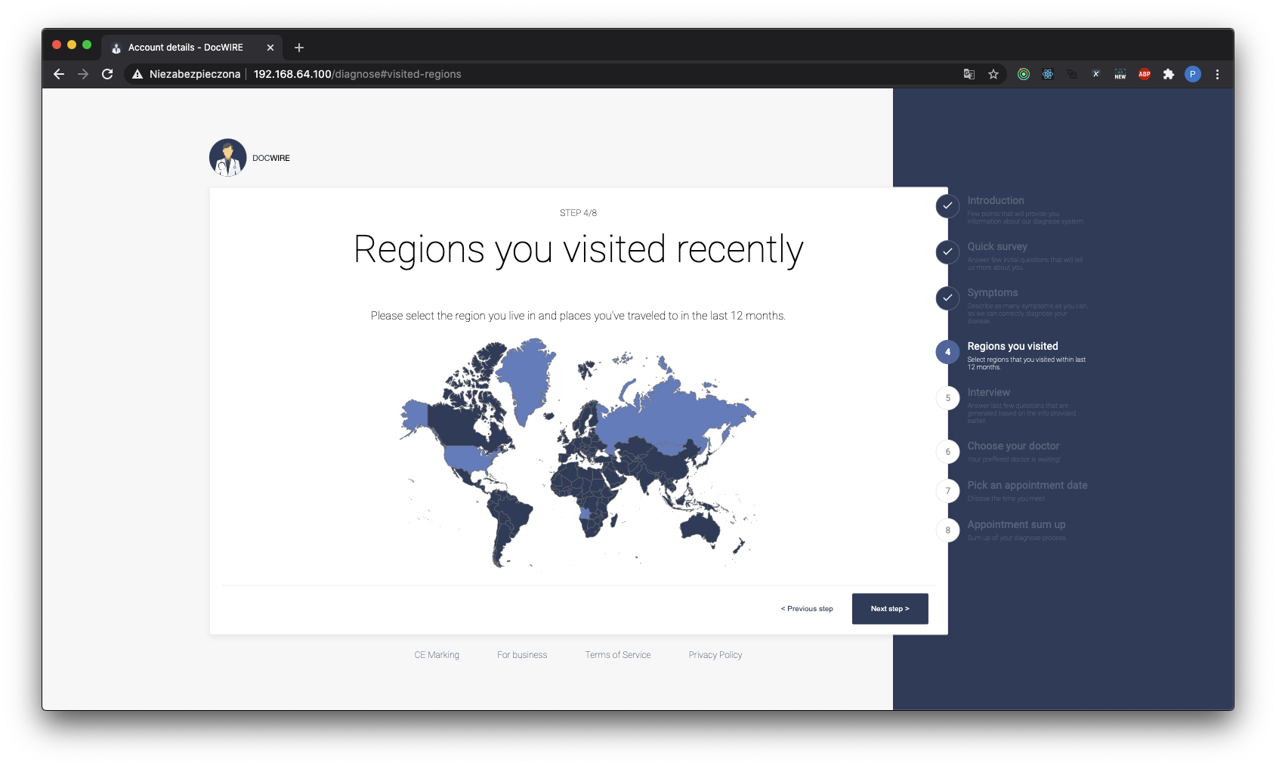
Task: Go back with Previous step link
Action: click(807, 609)
